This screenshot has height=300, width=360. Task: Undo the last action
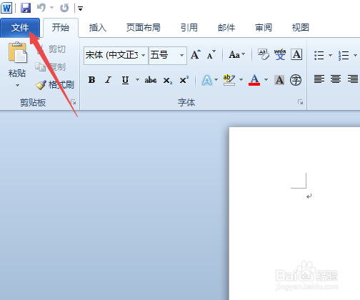(41, 8)
